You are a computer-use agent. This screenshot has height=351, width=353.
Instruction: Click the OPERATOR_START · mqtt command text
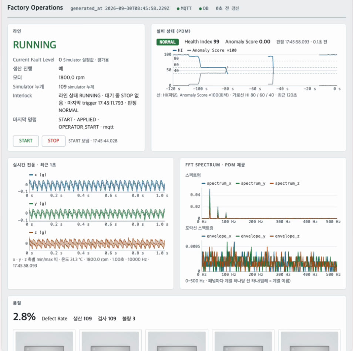point(86,127)
